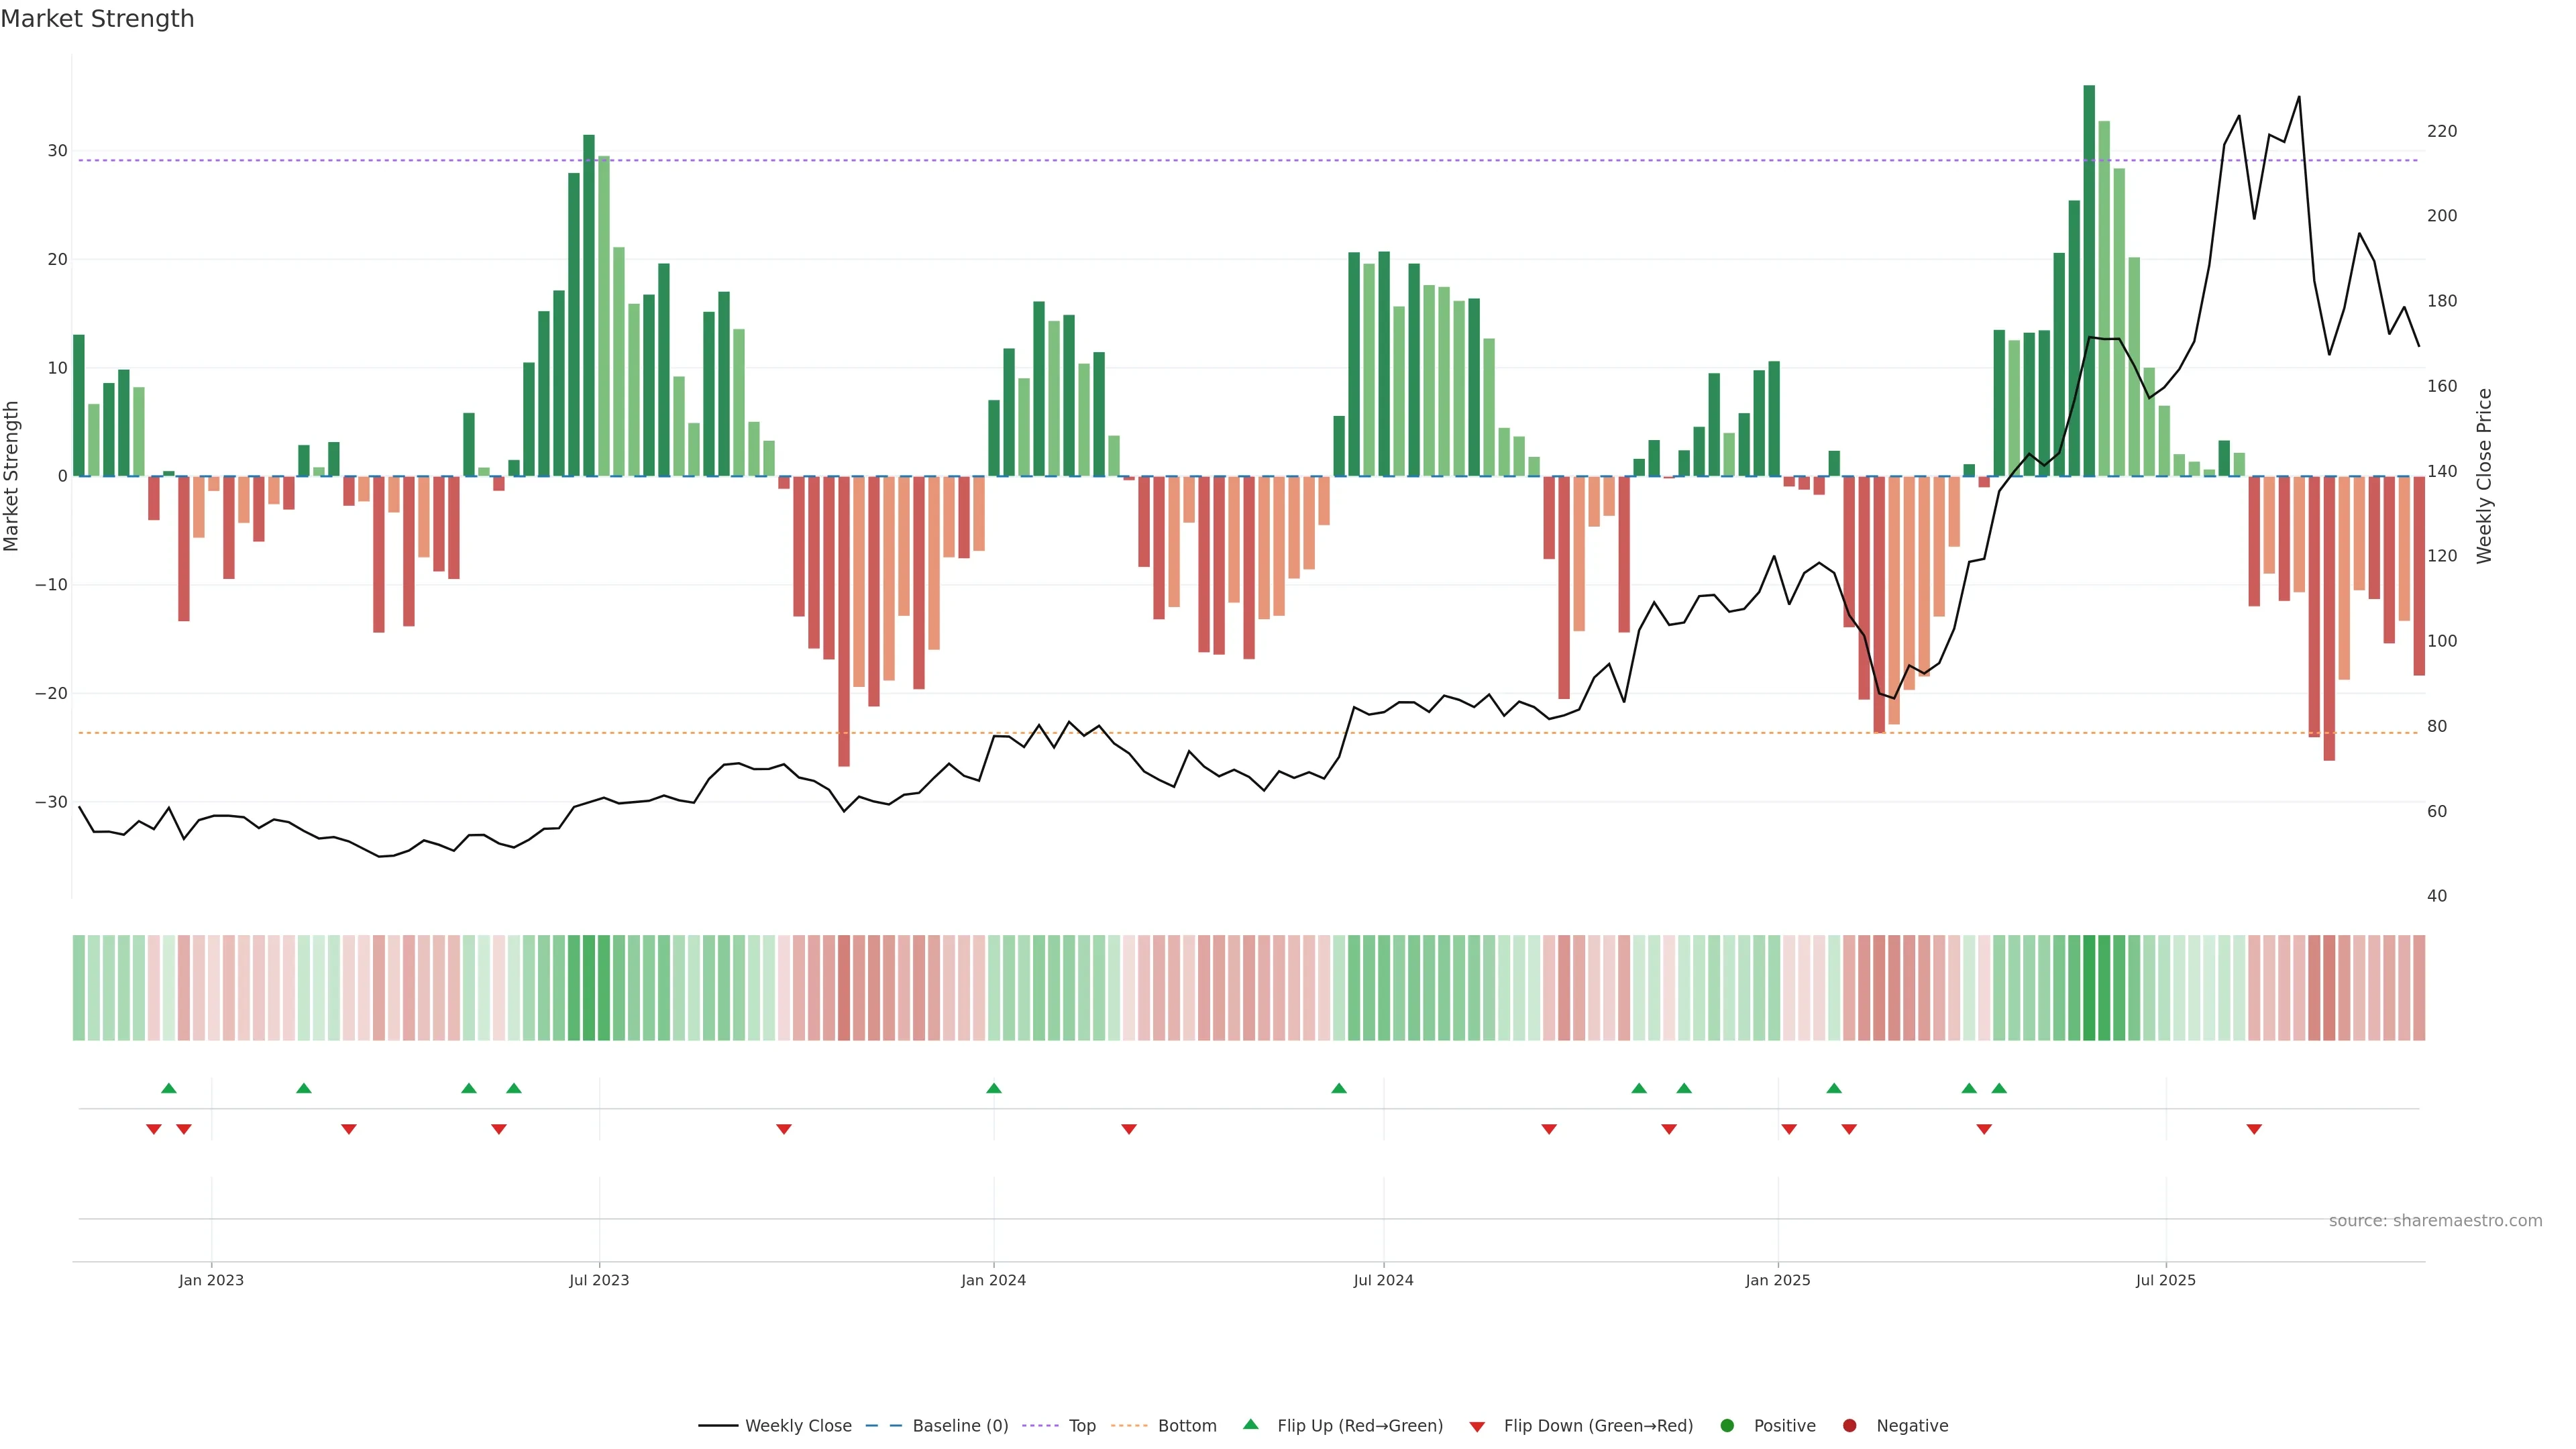2576x1449 pixels.
Task: Click the Baseline (0) dashed legend icon
Action: coord(883,1426)
